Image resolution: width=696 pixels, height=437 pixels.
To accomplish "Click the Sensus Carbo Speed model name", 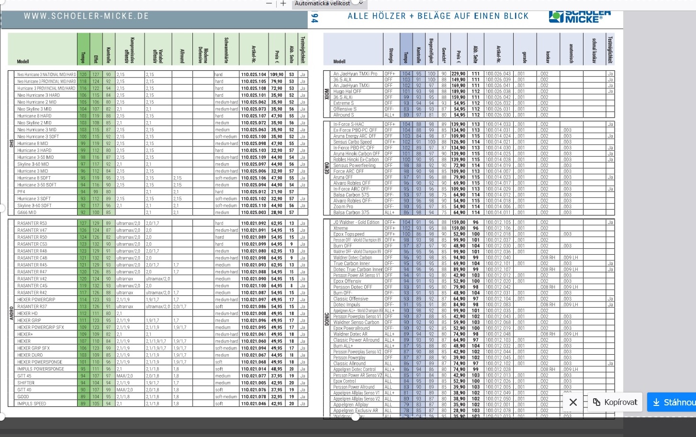I will pyautogui.click(x=353, y=142).
